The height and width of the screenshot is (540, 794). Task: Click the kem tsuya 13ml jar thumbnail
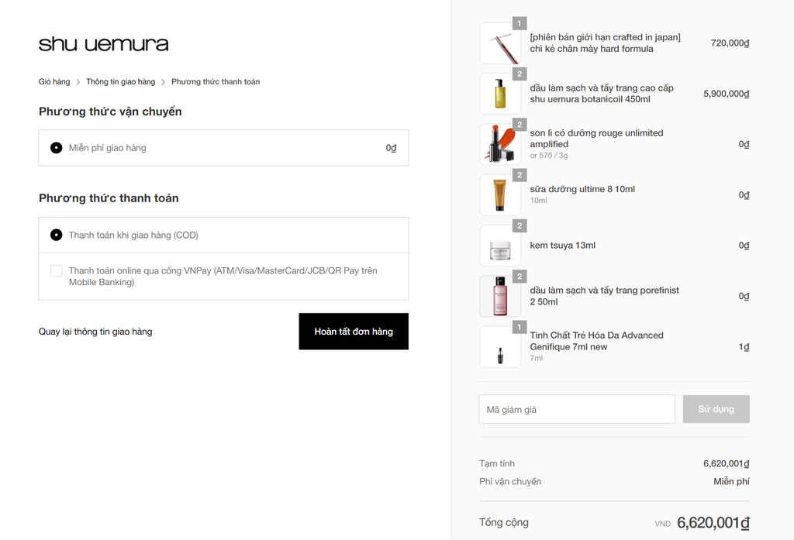500,246
